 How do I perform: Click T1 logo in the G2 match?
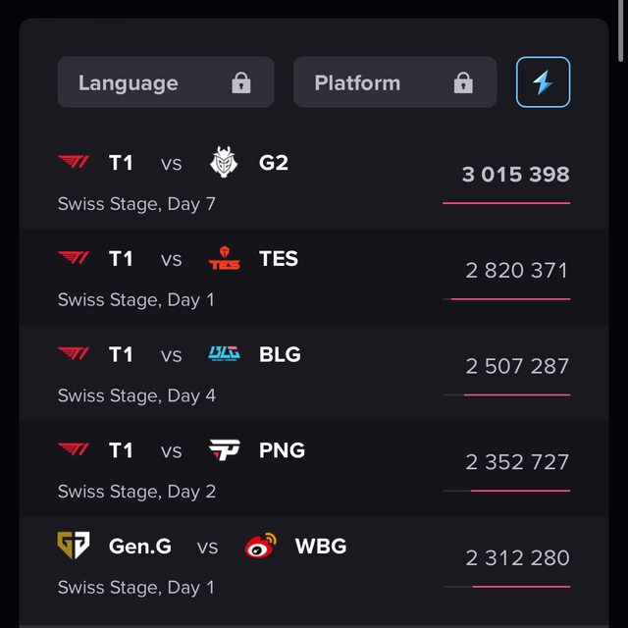tap(74, 163)
